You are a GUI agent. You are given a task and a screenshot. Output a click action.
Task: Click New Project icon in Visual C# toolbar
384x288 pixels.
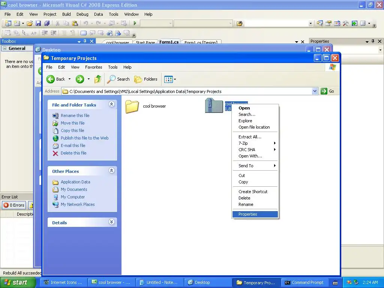pos(8,23)
